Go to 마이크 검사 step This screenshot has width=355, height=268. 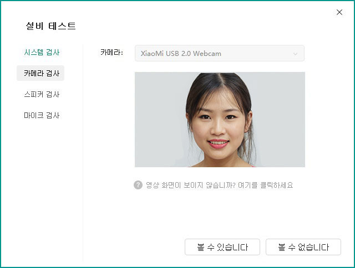click(42, 115)
